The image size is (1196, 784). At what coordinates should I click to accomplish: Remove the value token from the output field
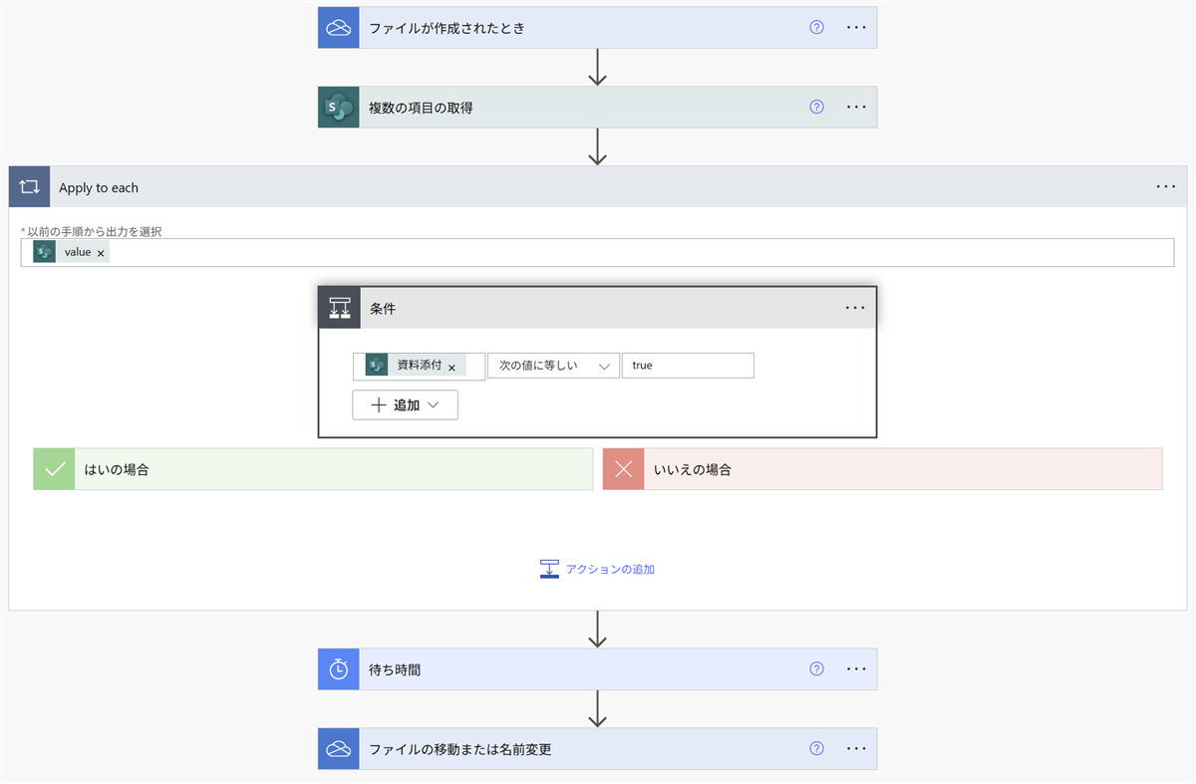[x=101, y=253]
